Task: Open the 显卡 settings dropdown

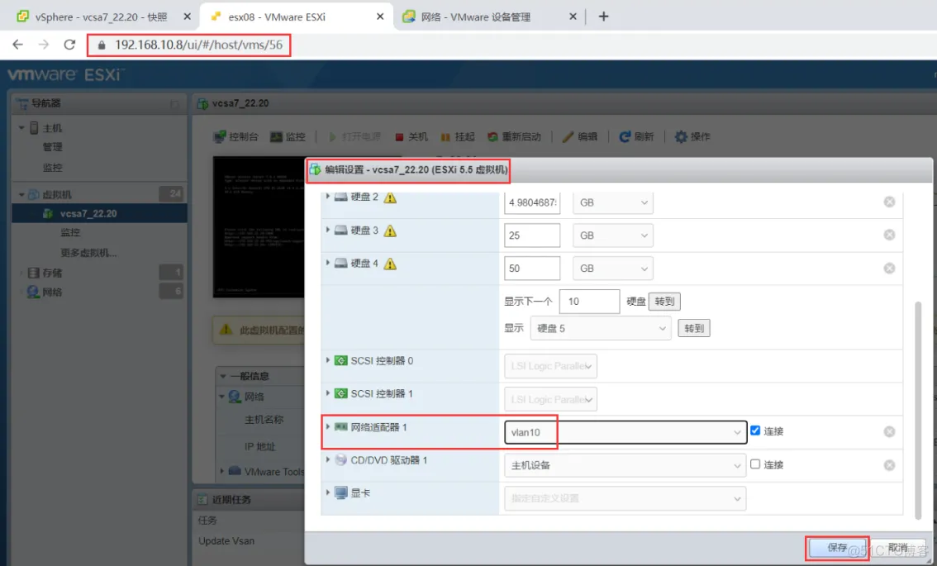Action: pyautogui.click(x=625, y=498)
